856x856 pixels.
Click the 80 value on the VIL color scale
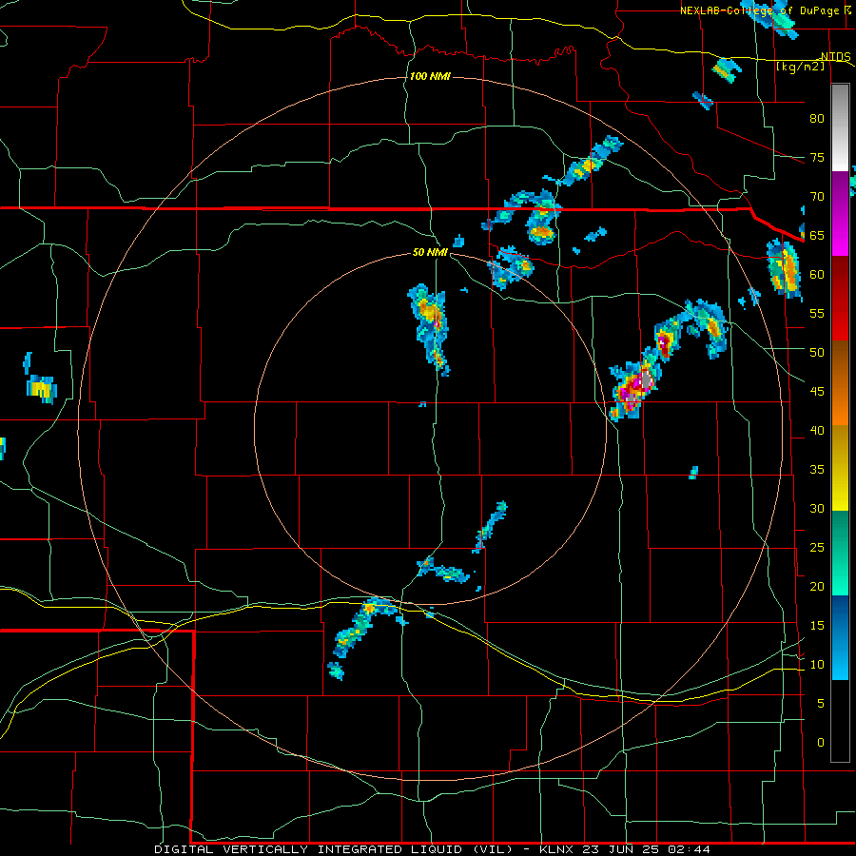[817, 119]
